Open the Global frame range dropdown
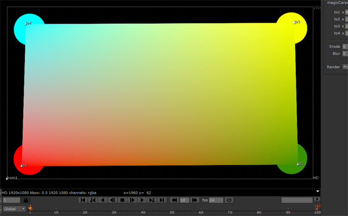The image size is (348, 216). coord(14,209)
